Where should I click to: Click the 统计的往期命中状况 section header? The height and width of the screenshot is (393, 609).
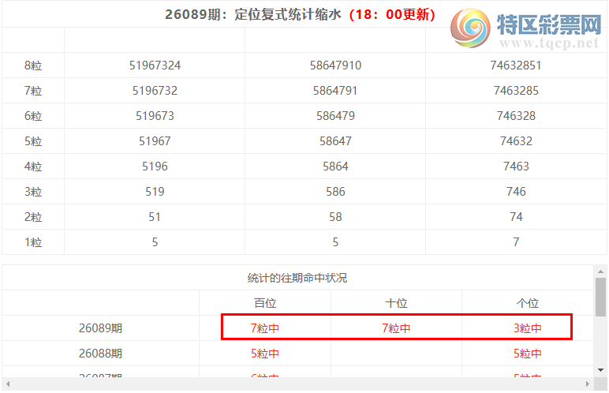297,278
